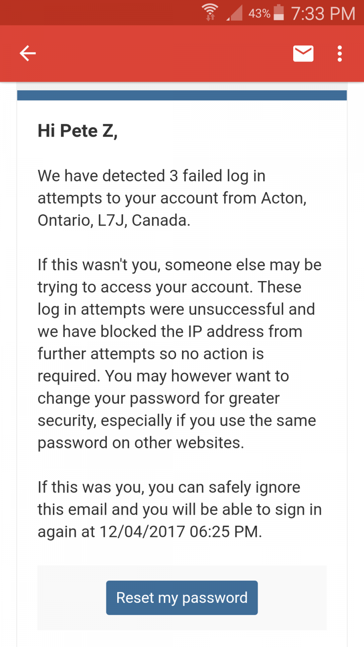364x647 pixels.
Task: Click the Reset my password button
Action: 182,598
